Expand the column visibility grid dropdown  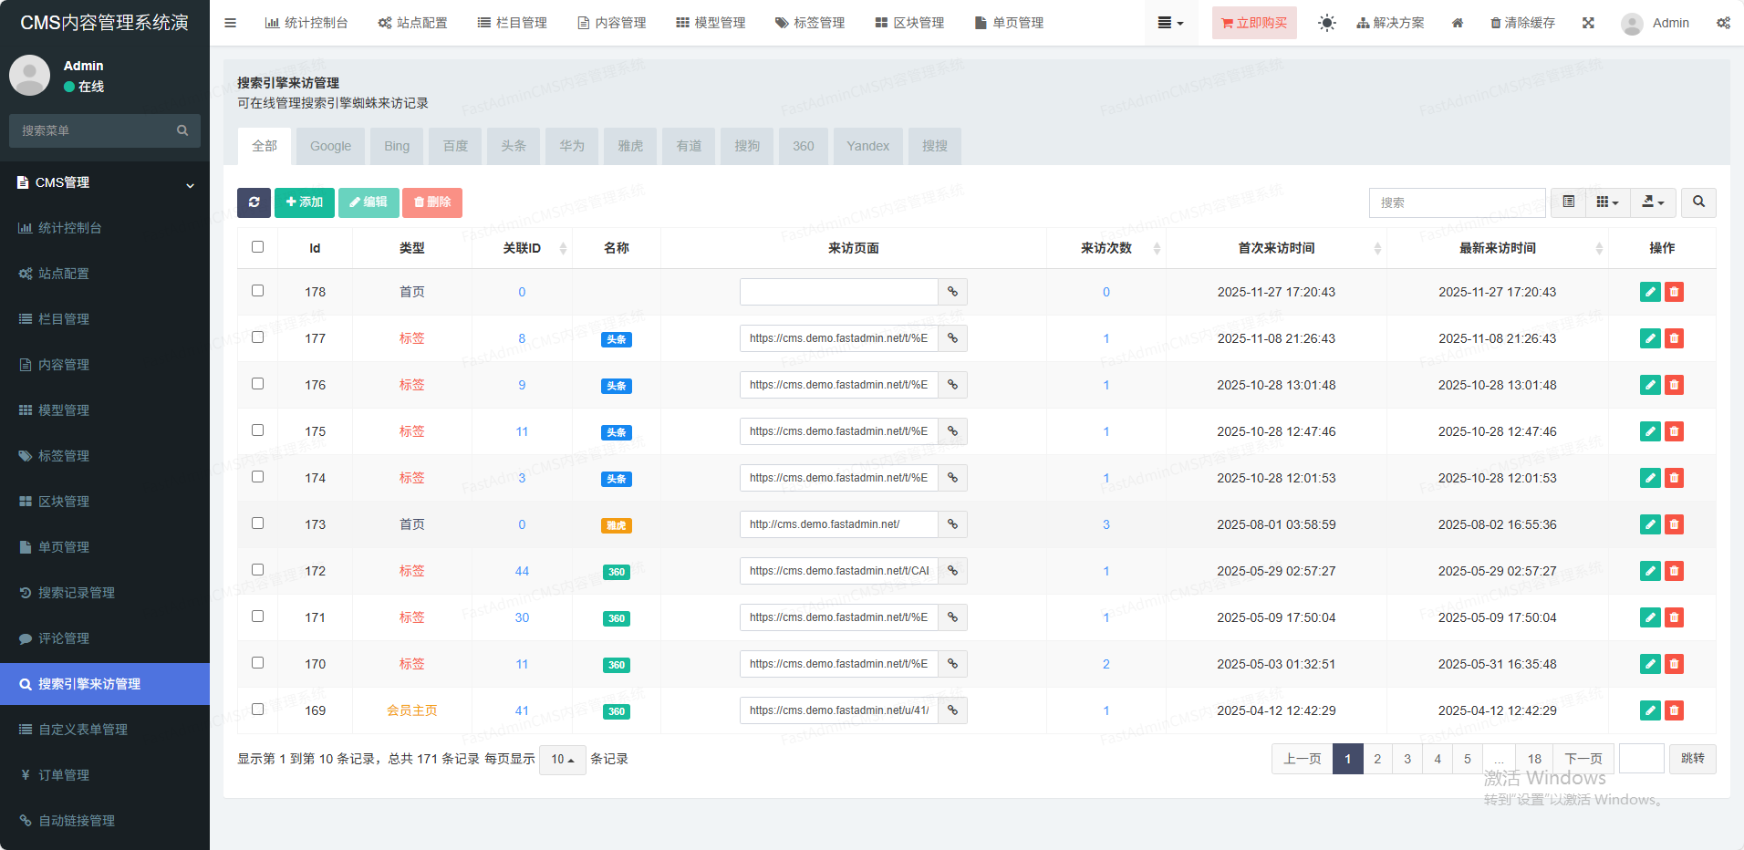[1607, 202]
